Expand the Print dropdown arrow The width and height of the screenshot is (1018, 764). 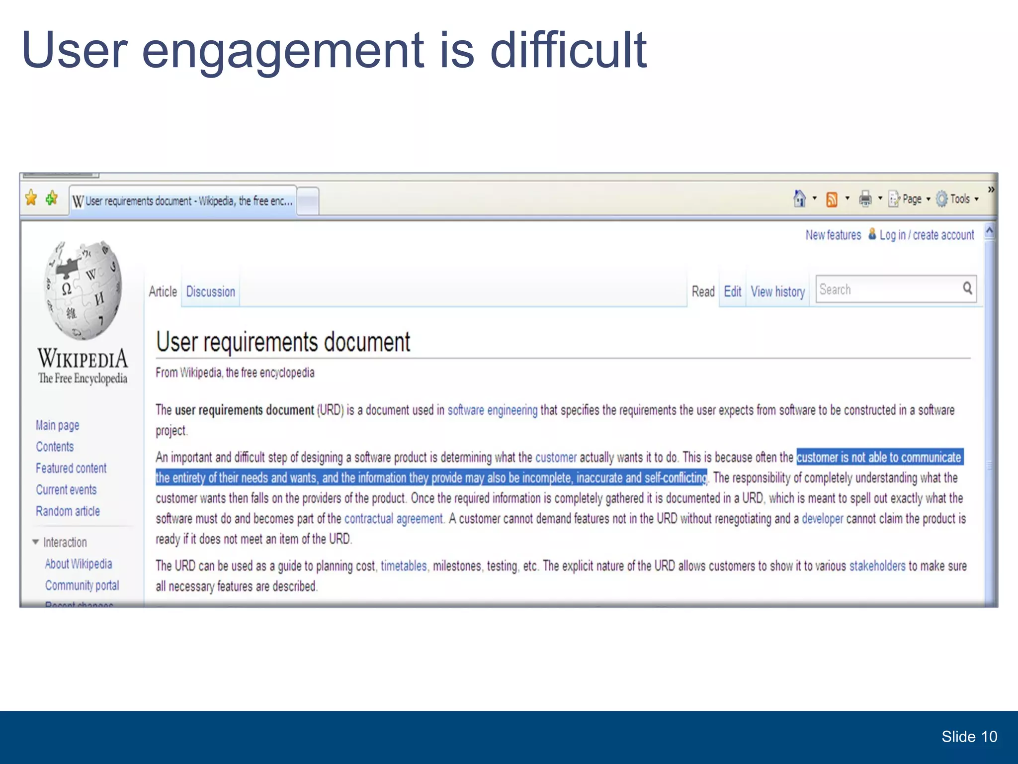tap(880, 198)
